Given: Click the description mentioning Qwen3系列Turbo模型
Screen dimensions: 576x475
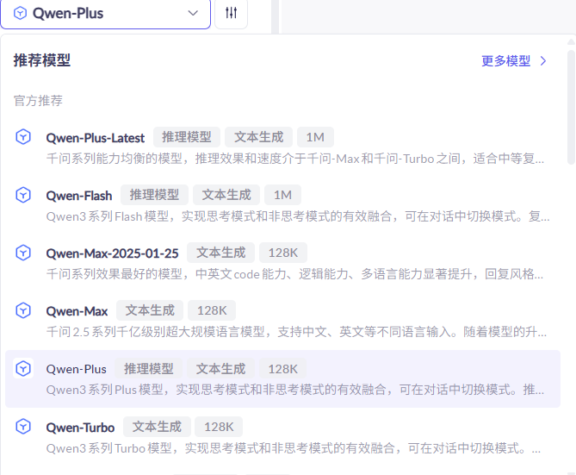Looking at the screenshot, I should pyautogui.click(x=294, y=448).
